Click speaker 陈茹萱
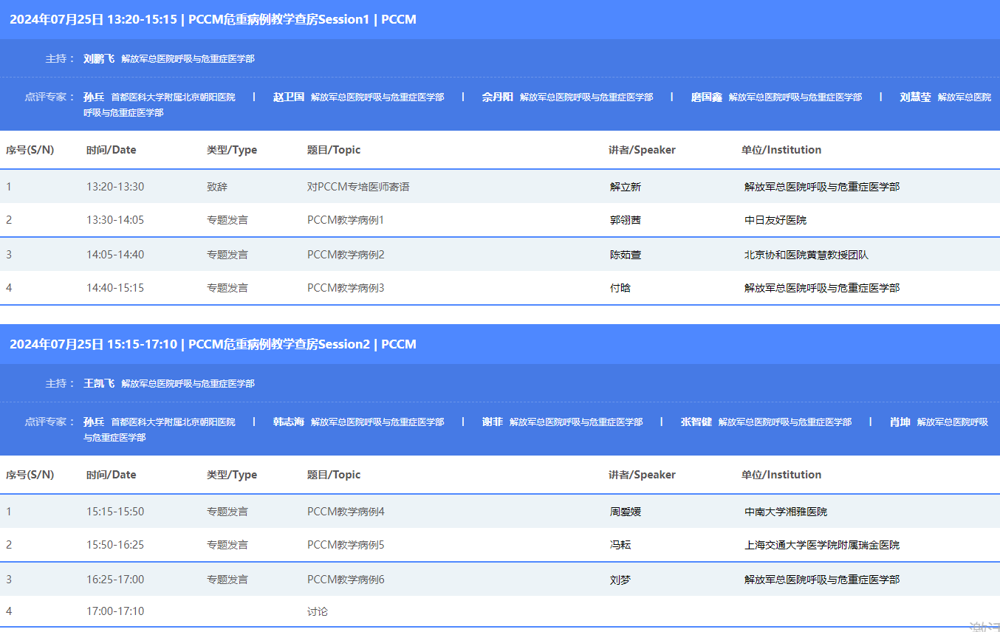The image size is (1000, 632). [x=626, y=255]
